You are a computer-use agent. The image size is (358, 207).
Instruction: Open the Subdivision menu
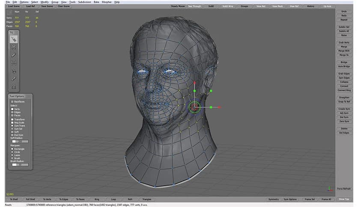[x=84, y=2]
